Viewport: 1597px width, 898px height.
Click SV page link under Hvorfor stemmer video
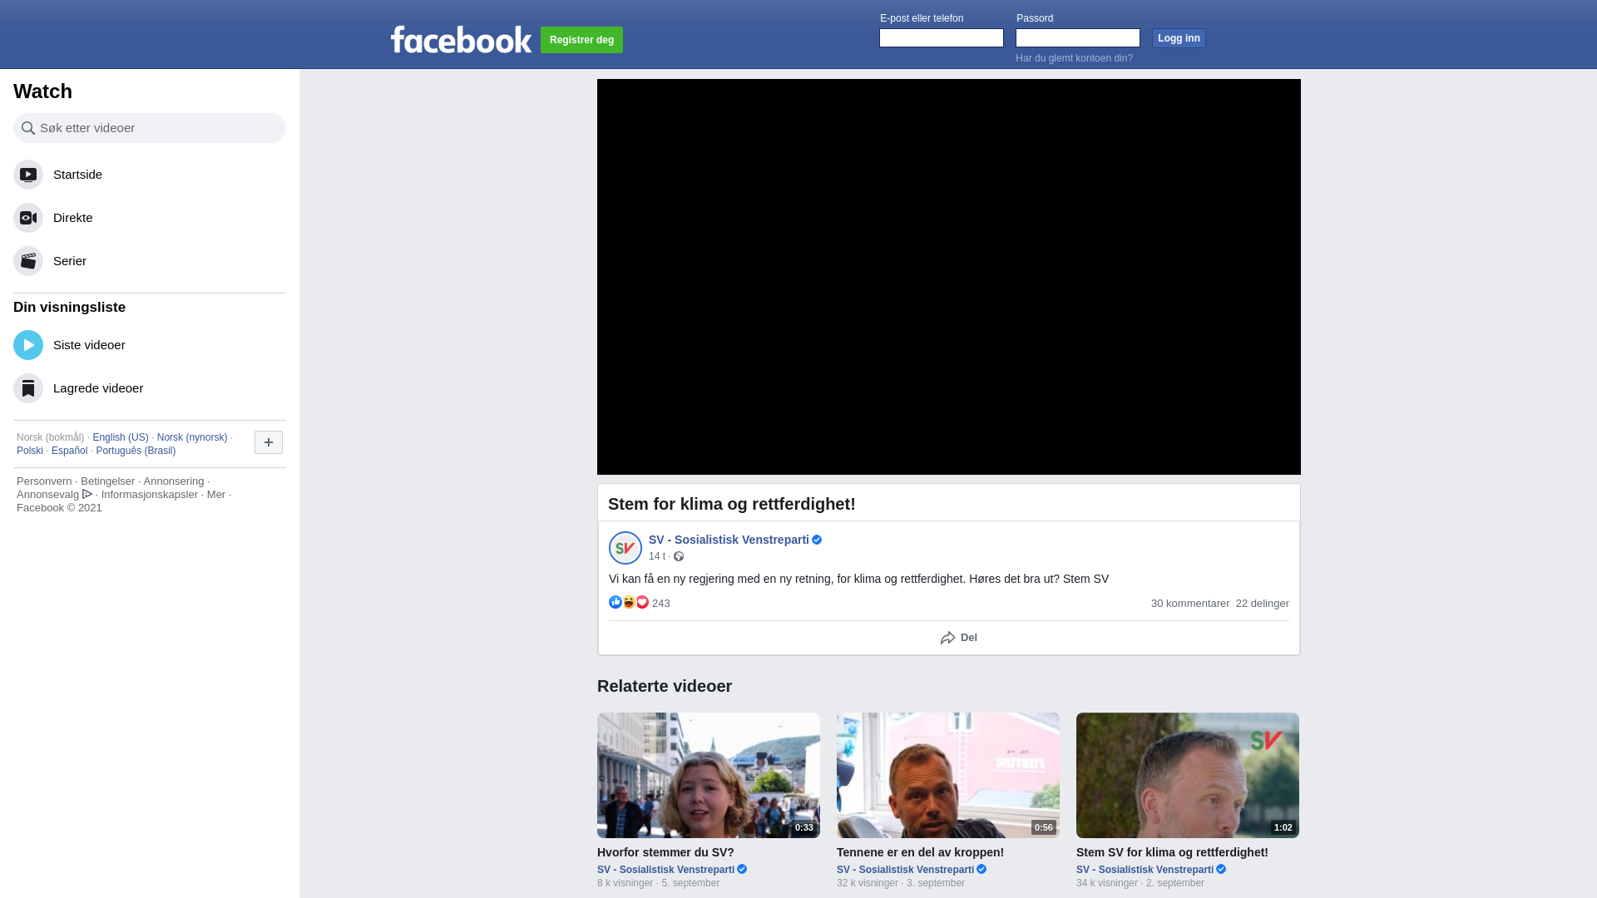665,870
